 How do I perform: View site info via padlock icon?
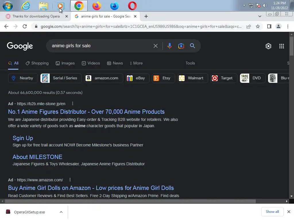(36, 26)
